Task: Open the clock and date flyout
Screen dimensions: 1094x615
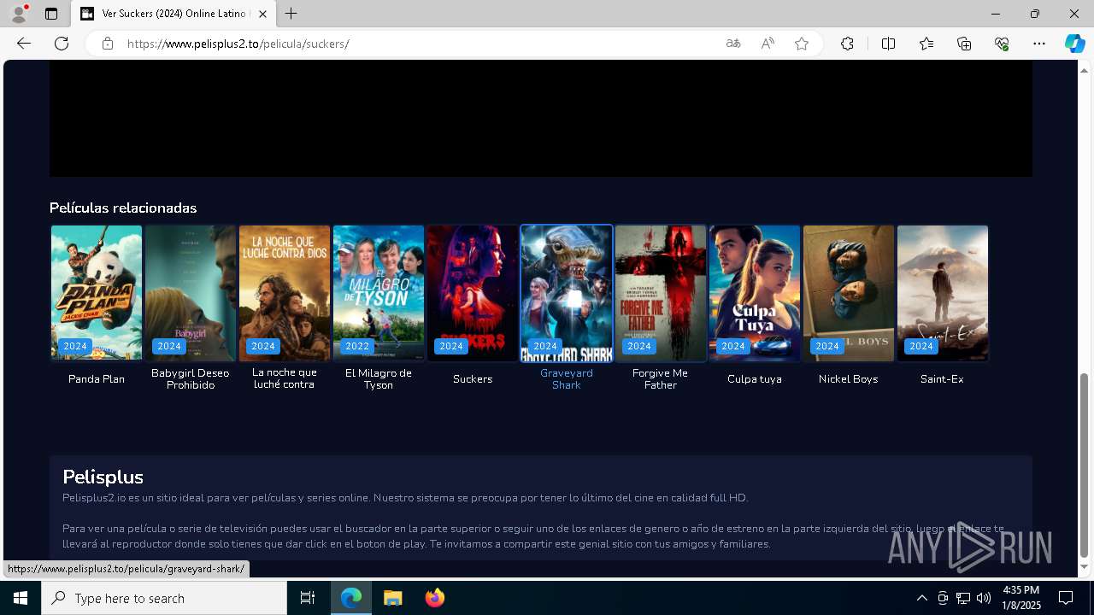Action: click(1020, 598)
